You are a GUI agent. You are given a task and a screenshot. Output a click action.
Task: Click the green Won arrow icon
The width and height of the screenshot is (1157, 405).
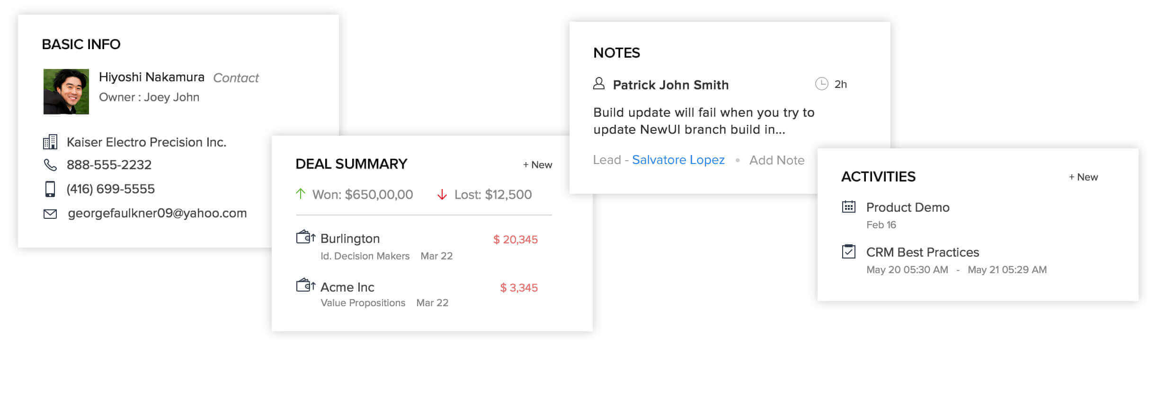click(x=300, y=194)
